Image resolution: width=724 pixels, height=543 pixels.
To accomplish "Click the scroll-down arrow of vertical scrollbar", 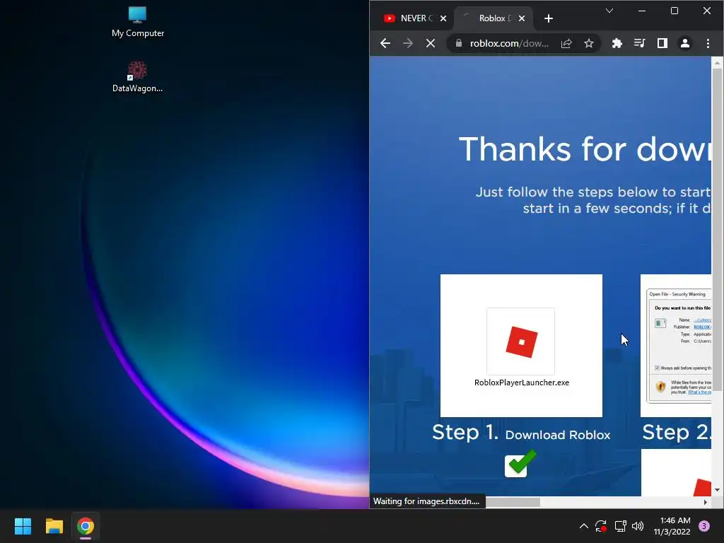I will pyautogui.click(x=717, y=490).
